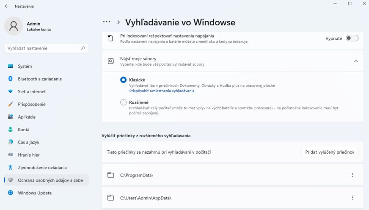The width and height of the screenshot is (369, 210).
Task: Open more options for C:\ProgramData\ folder
Action: pos(352,175)
